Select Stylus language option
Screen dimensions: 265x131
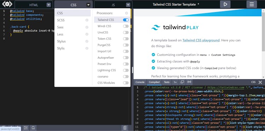coord(73,41)
